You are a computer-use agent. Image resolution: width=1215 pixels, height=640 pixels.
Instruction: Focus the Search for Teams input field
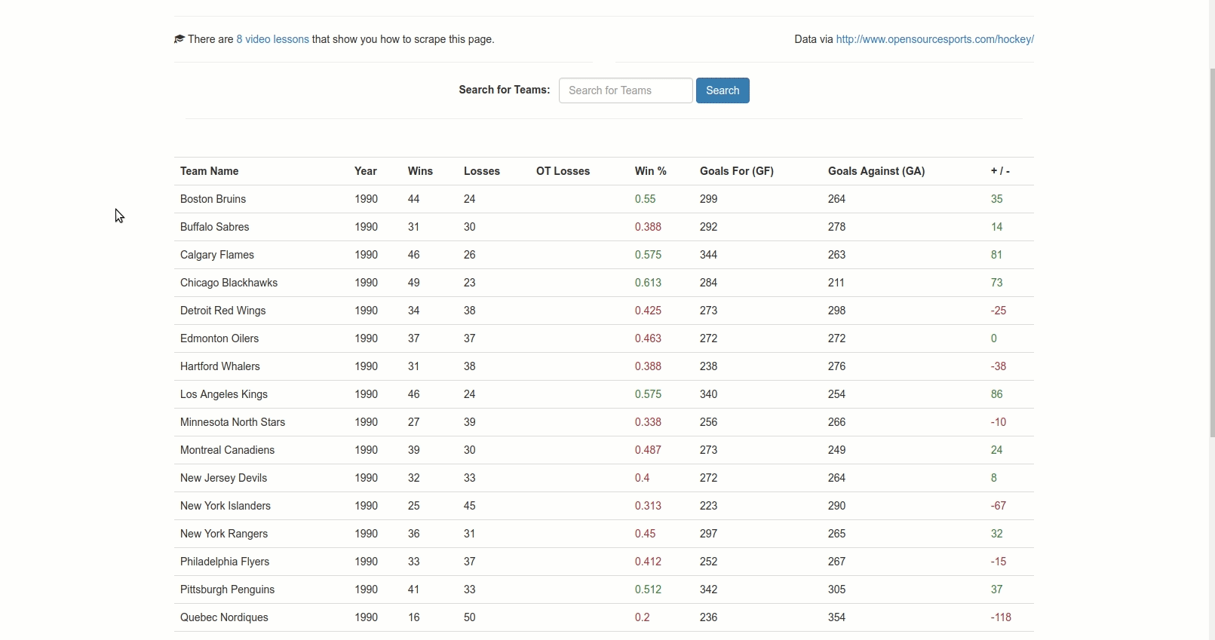pos(626,90)
